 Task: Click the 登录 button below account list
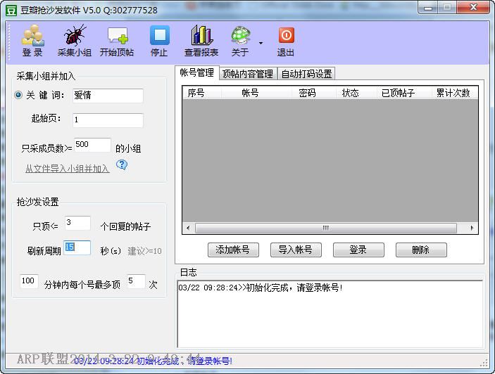pos(358,250)
